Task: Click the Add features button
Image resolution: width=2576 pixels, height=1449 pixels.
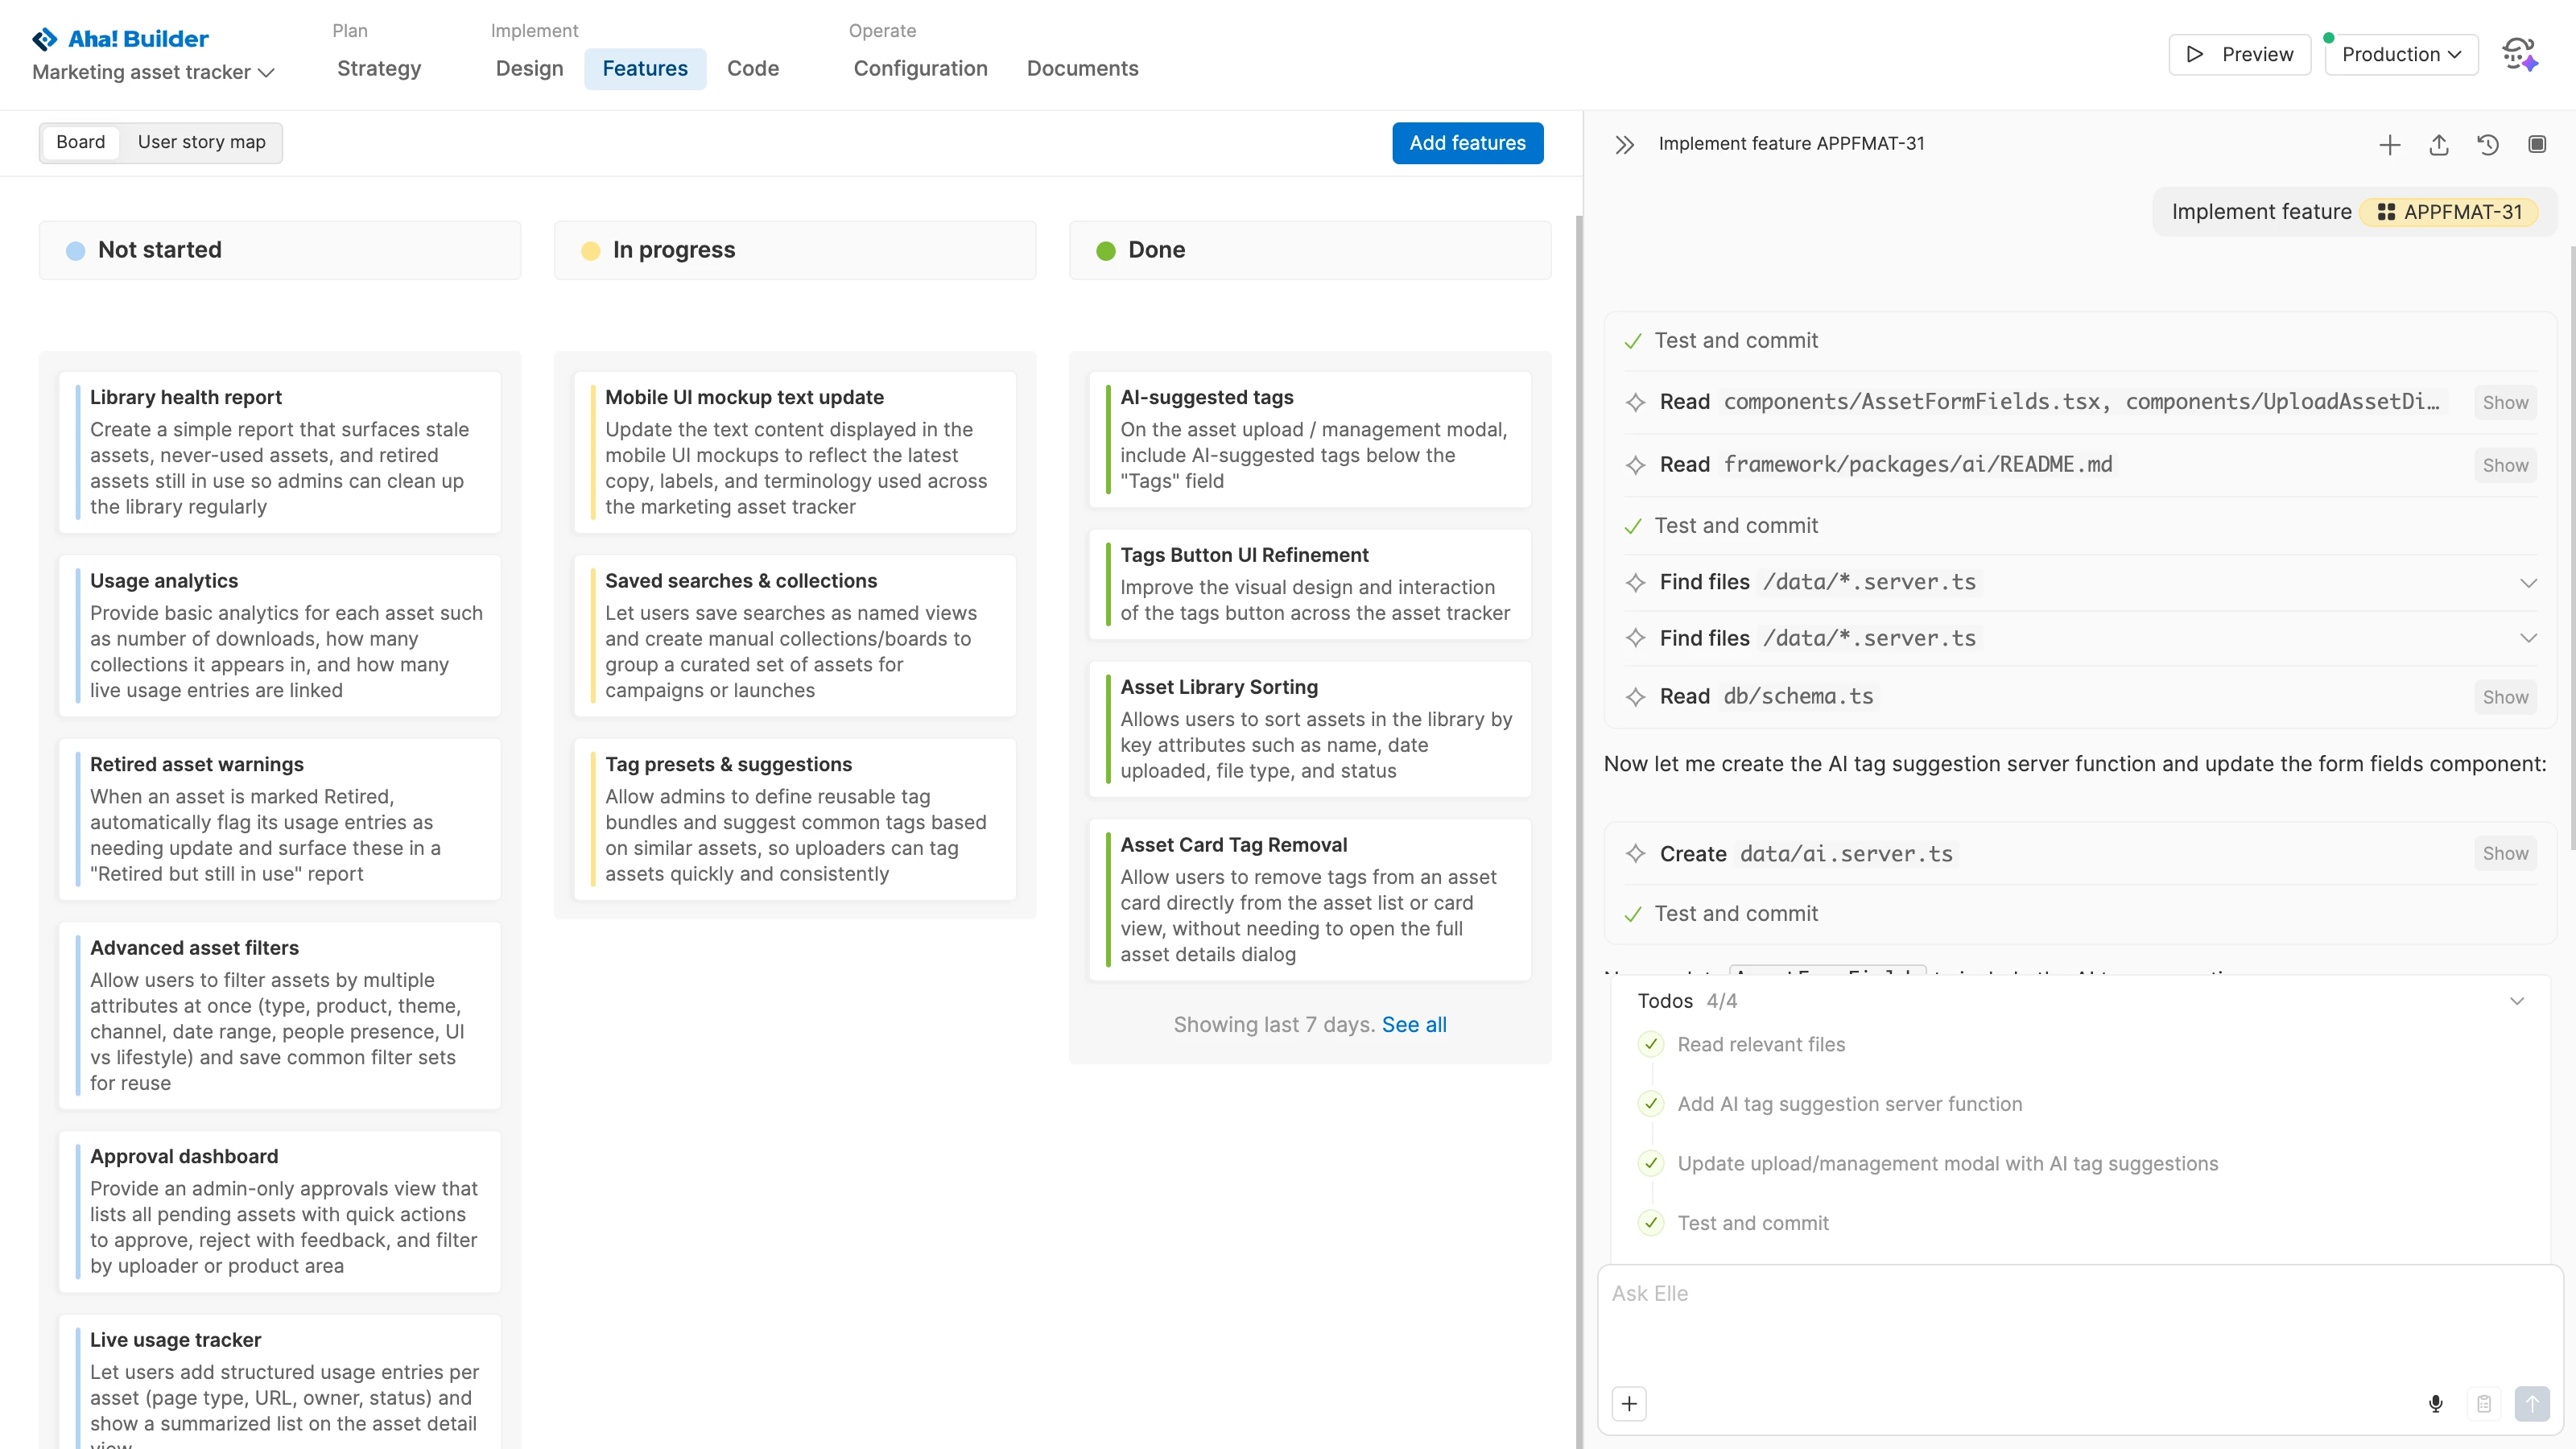Action: coord(1466,143)
